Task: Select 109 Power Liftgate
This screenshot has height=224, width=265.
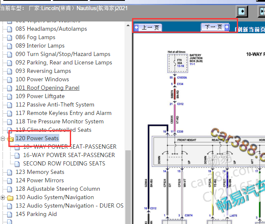Action: 40,96
